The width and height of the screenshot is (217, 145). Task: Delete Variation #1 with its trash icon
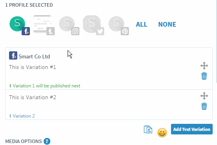coord(204,76)
